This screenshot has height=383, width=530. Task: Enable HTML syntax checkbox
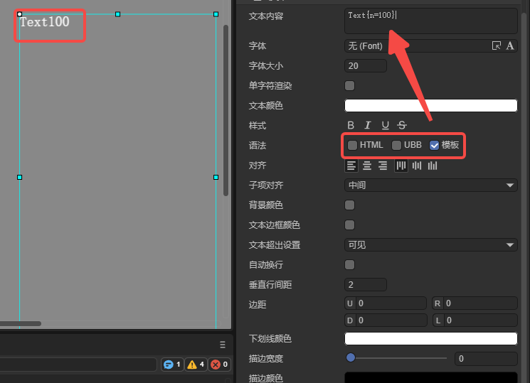click(x=353, y=145)
